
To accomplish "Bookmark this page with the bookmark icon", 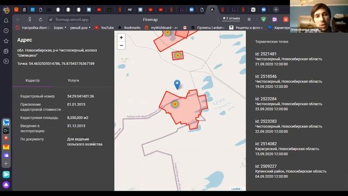I will pyautogui.click(x=249, y=20).
